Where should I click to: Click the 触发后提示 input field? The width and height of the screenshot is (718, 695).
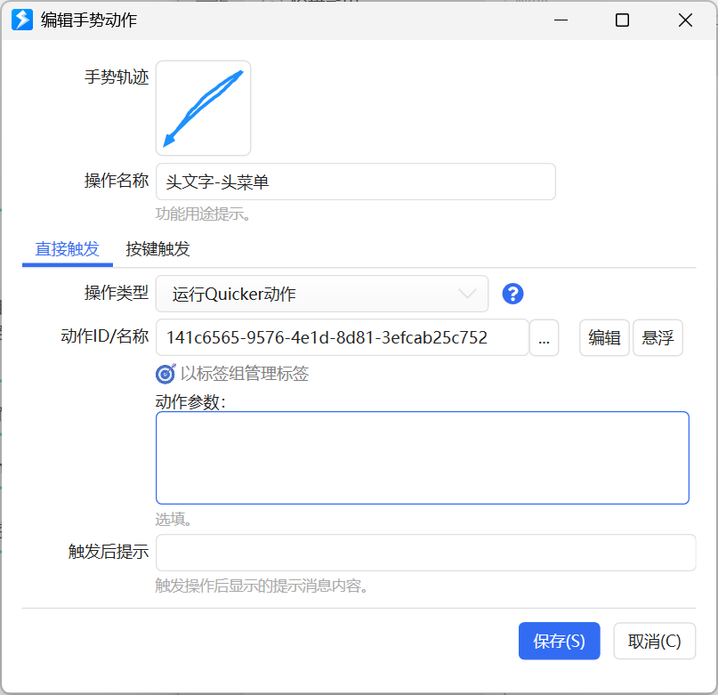tap(426, 553)
